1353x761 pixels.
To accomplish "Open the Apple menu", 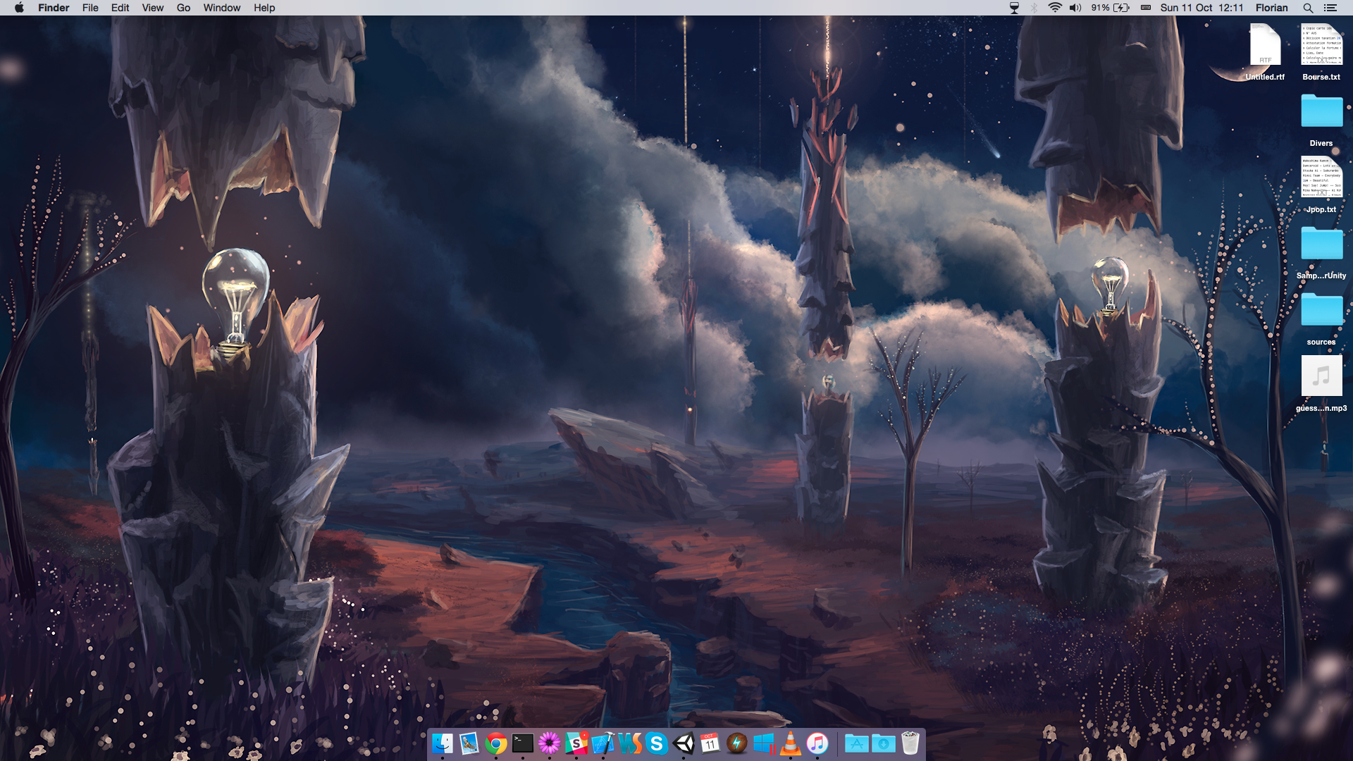I will point(19,8).
